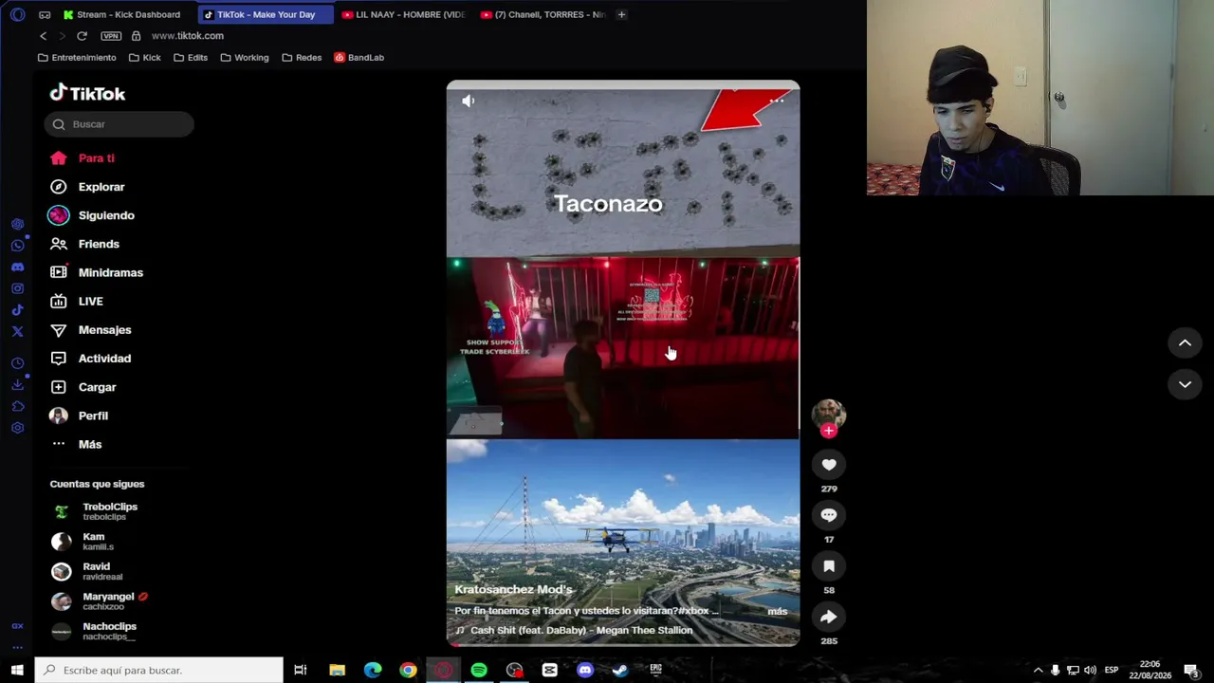Open browser settings from the sidebar
The image size is (1214, 683).
(x=17, y=428)
